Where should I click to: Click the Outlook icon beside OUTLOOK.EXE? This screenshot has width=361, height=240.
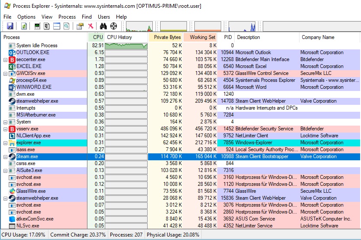pos(12,52)
